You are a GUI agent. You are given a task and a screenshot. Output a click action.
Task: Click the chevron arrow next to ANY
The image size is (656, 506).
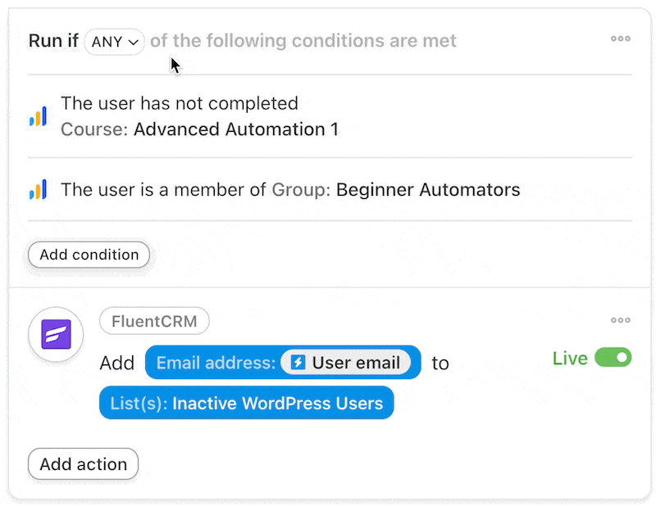(x=133, y=43)
